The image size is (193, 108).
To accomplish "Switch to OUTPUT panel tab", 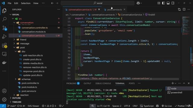I will [x=87, y=83].
